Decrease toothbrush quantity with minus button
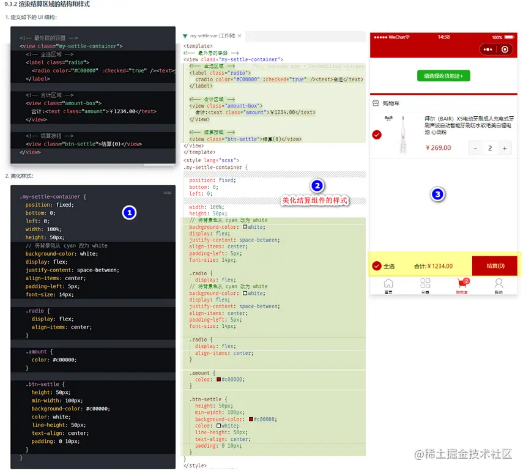The image size is (526, 474). (475, 148)
